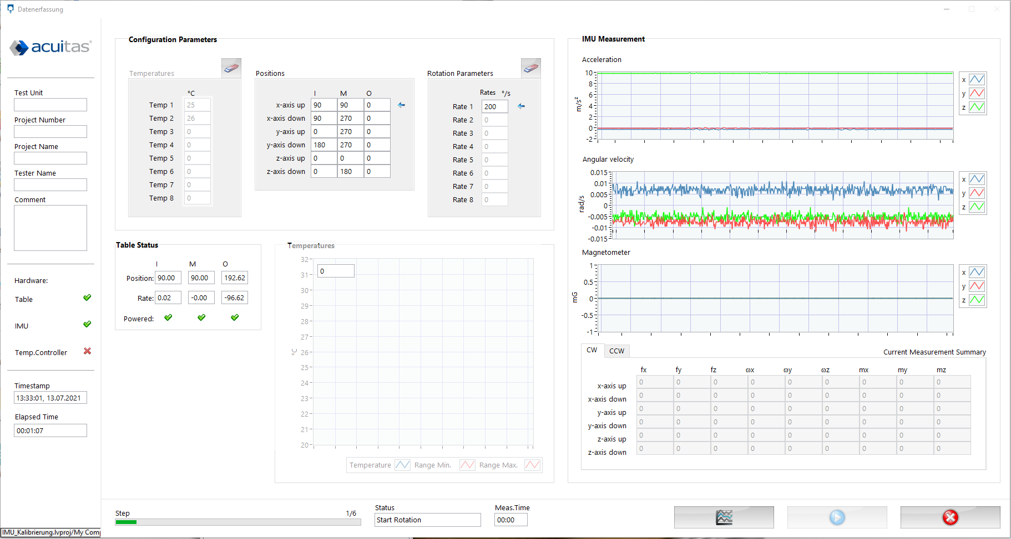
Task: Toggle Acceleration x plot legend
Action: (x=977, y=79)
